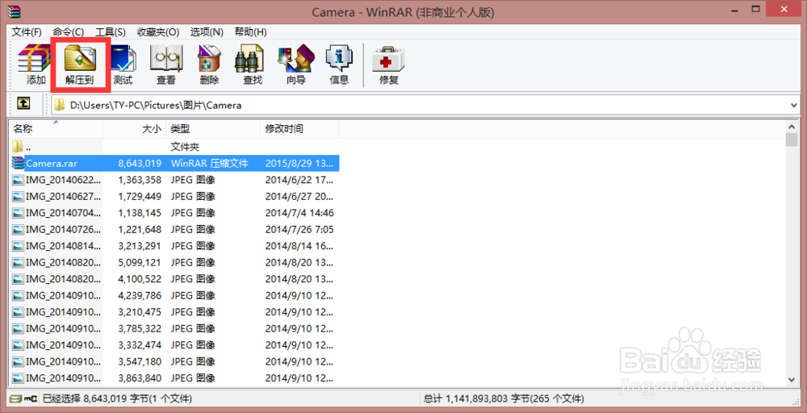Image resolution: width=807 pixels, height=413 pixels.
Task: Sort by the 大小 column header
Action: click(x=134, y=128)
